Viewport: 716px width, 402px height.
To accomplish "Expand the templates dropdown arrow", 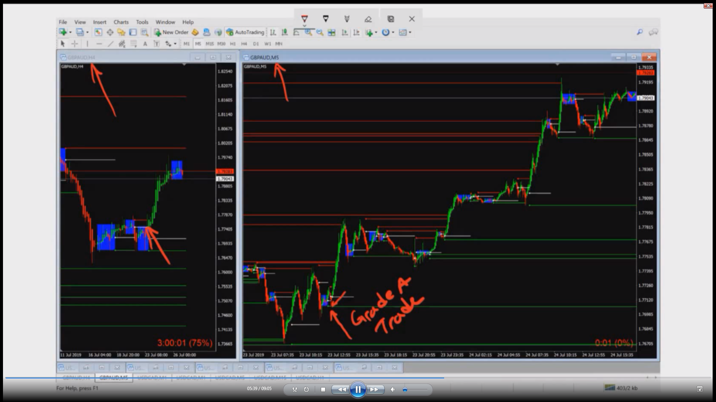I will click(x=410, y=32).
